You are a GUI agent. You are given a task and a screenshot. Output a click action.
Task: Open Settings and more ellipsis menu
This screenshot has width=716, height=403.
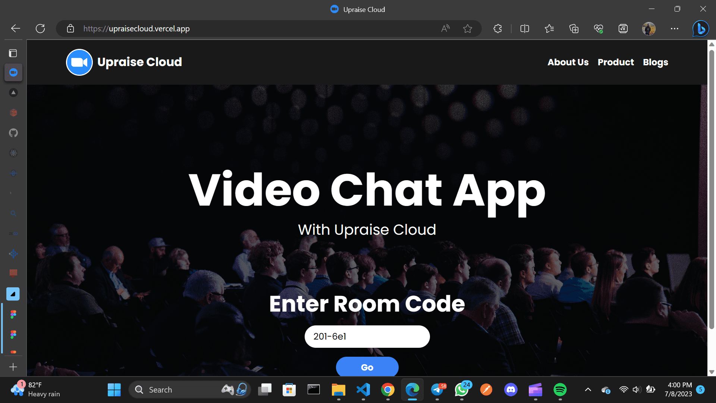tap(674, 28)
